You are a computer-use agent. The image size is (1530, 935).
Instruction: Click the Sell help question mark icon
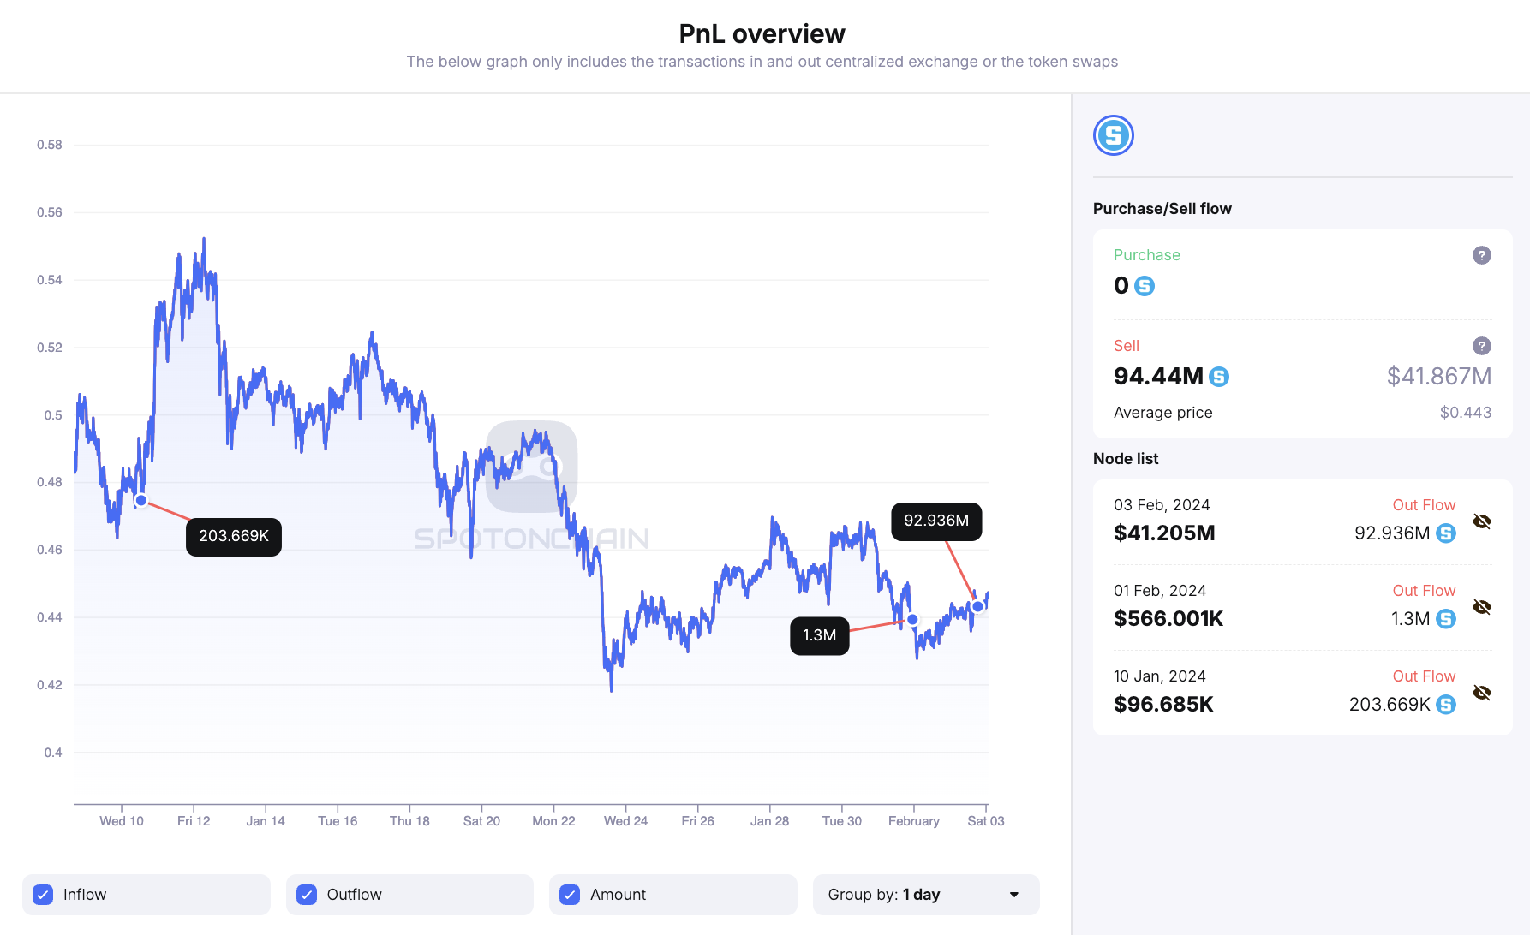[x=1481, y=346]
